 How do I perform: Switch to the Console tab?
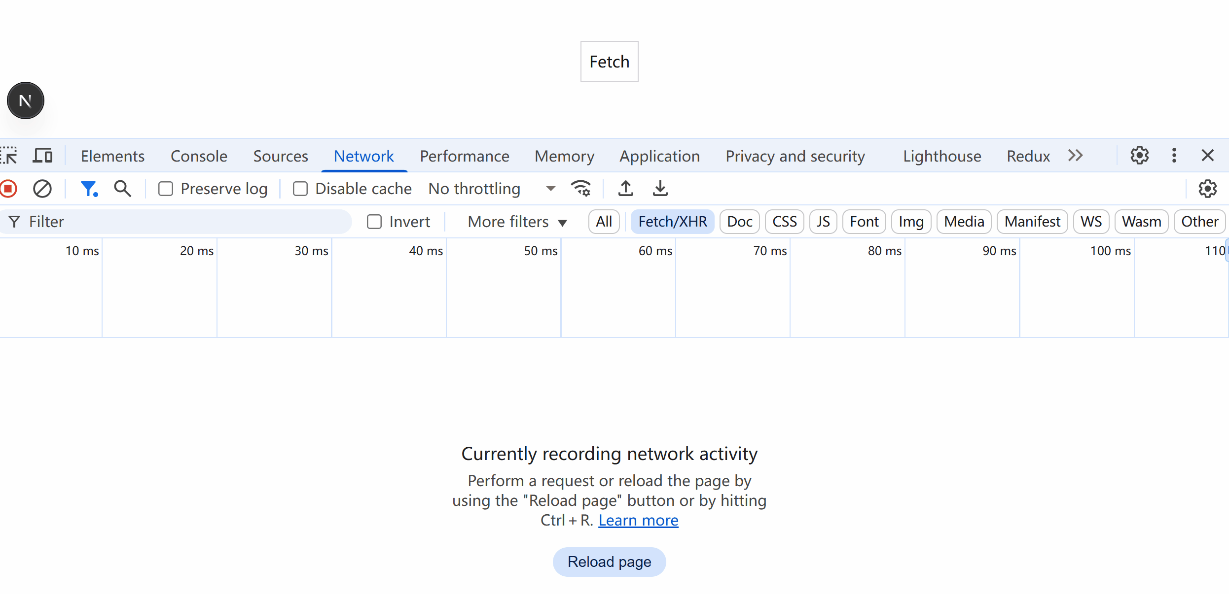click(199, 156)
